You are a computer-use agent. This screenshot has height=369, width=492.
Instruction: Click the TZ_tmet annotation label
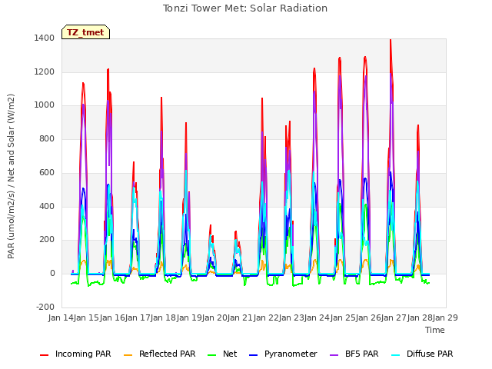click(85, 32)
